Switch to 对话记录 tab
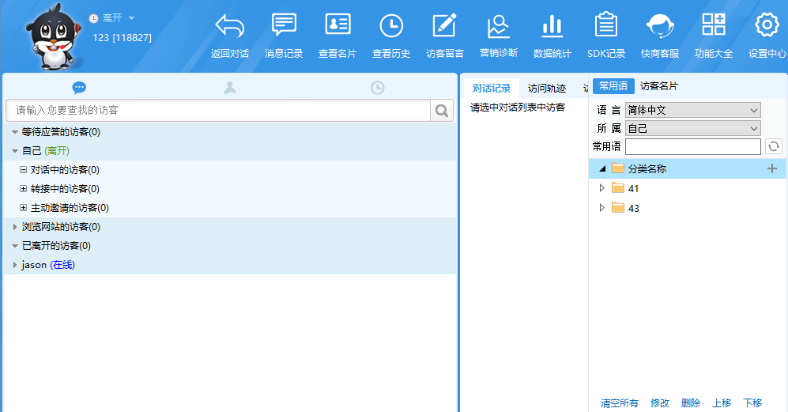This screenshot has width=788, height=412. [x=492, y=88]
